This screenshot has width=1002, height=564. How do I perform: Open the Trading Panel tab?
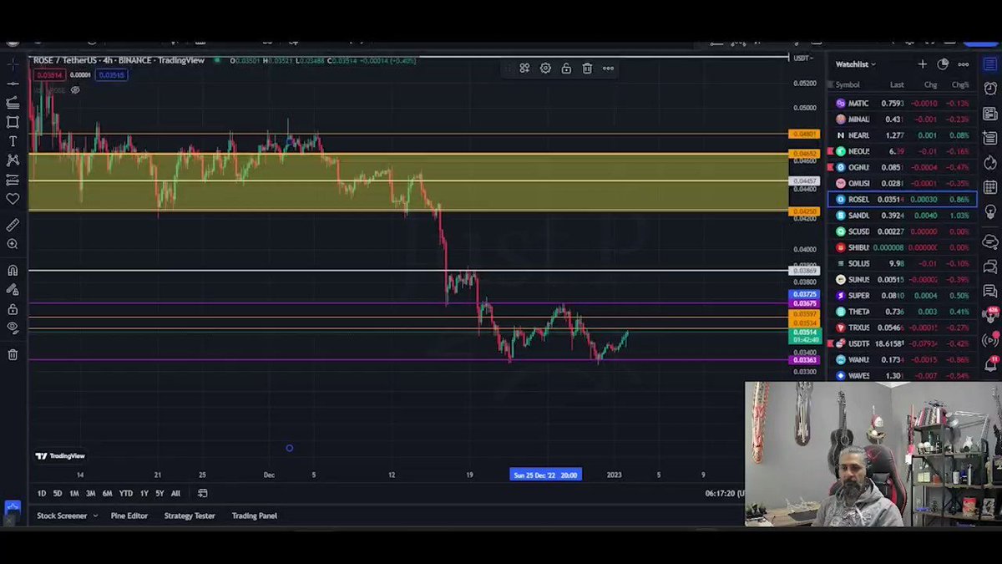[255, 516]
